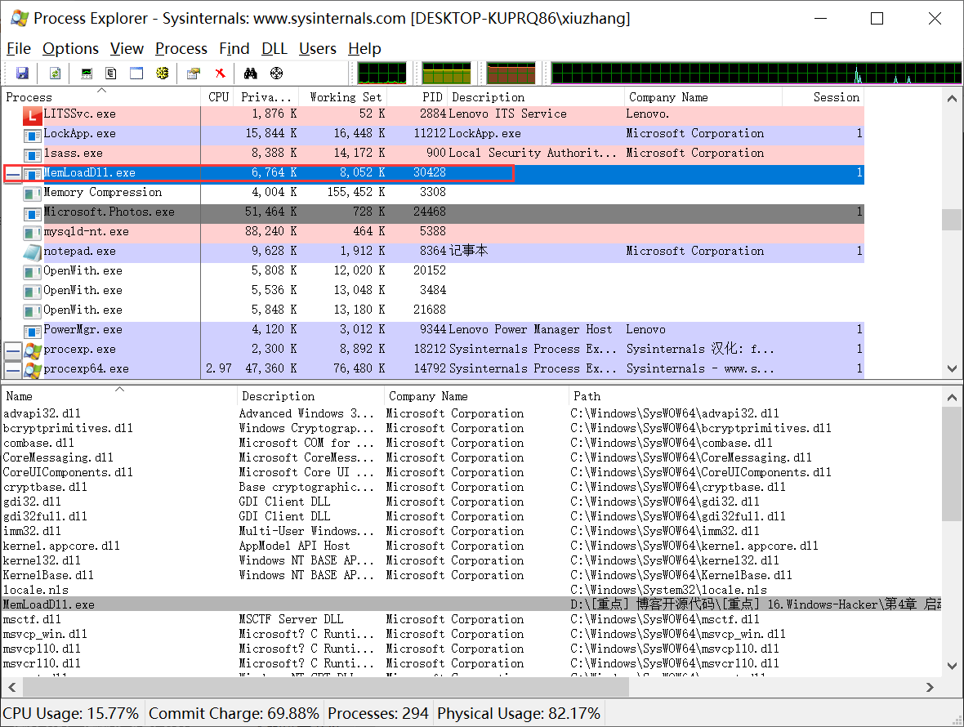964x727 pixels.
Task: Select the msvcr110.dll row
Action: (x=471, y=664)
